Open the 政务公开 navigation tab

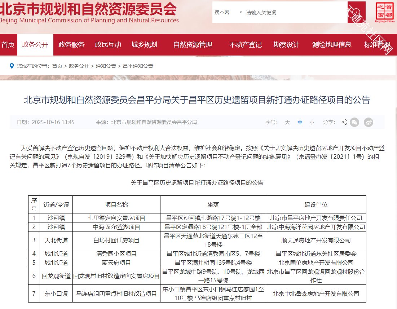pyautogui.click(x=35, y=45)
